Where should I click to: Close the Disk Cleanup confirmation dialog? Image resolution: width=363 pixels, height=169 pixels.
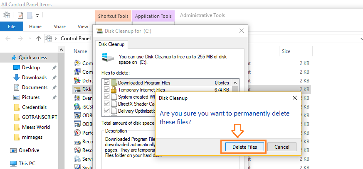(295, 98)
